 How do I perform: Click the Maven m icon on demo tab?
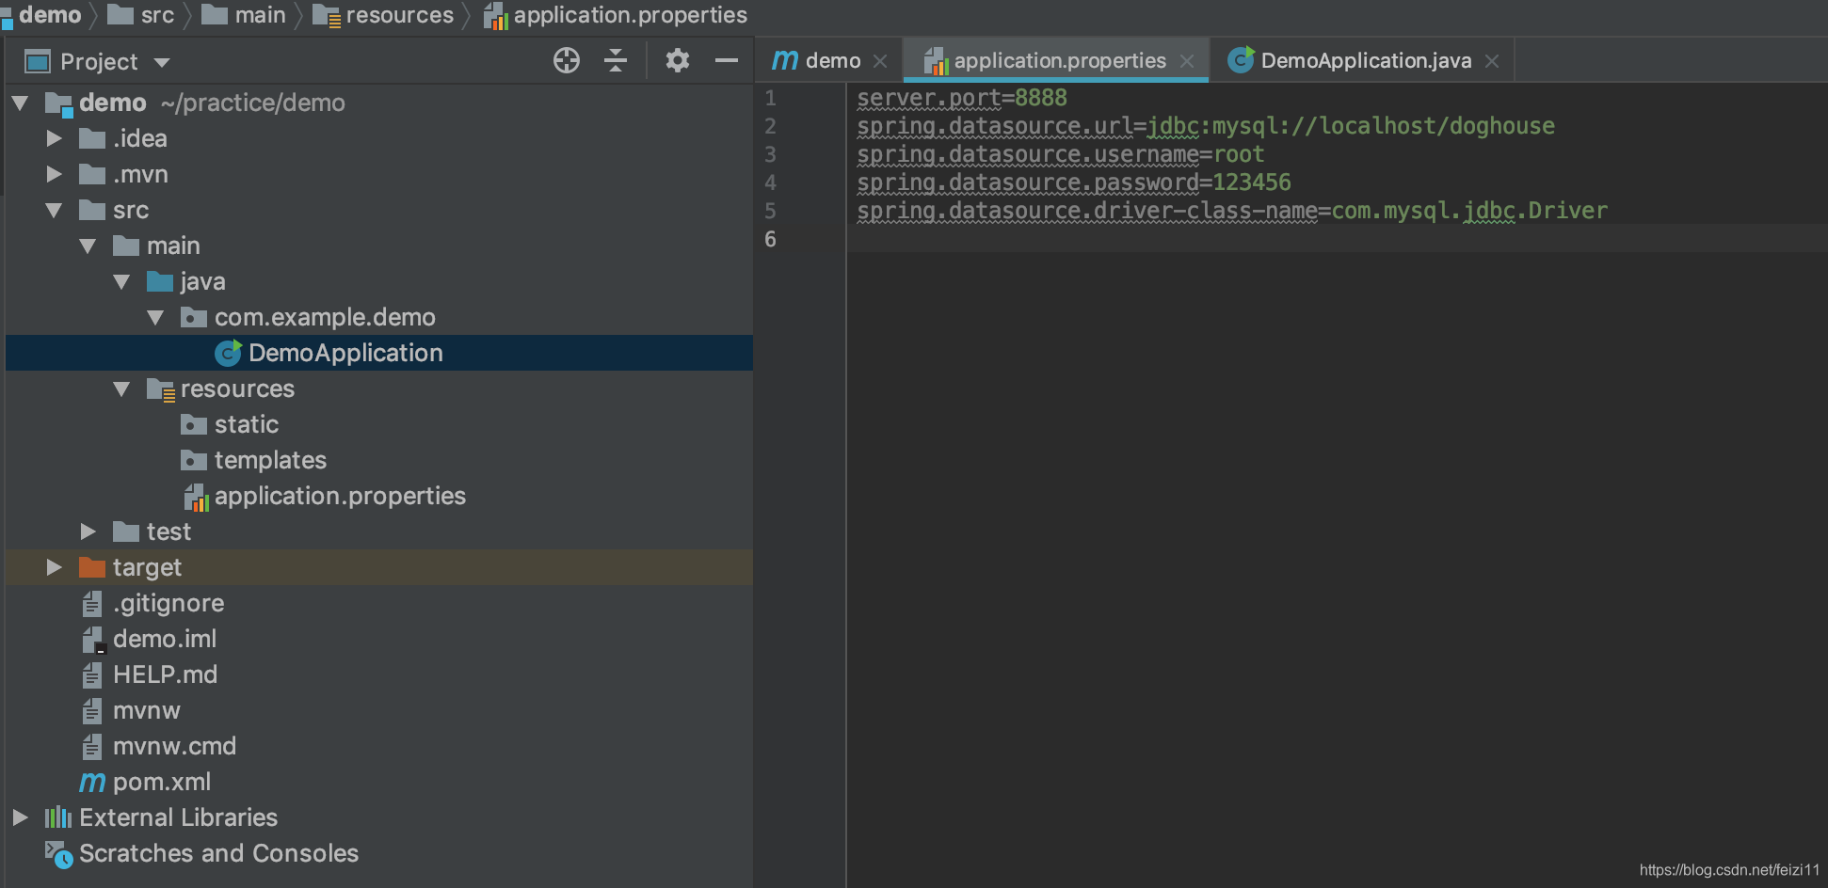pos(784,60)
